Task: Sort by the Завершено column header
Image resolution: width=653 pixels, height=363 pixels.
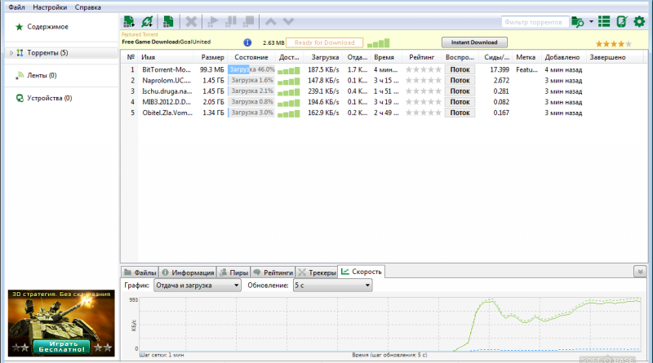Action: (x=607, y=57)
